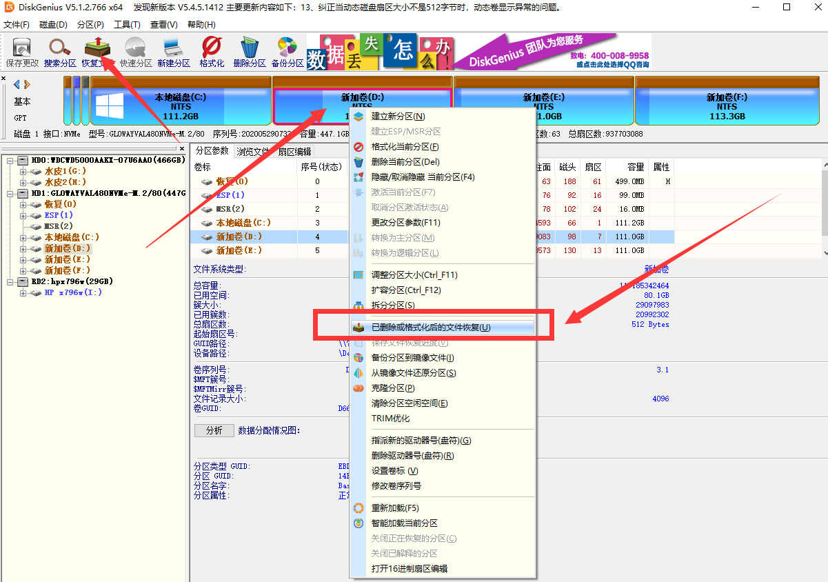Viewport: 828px width, 582px height.
Task: Click the 新建分区 toolbar icon
Action: pos(173,52)
